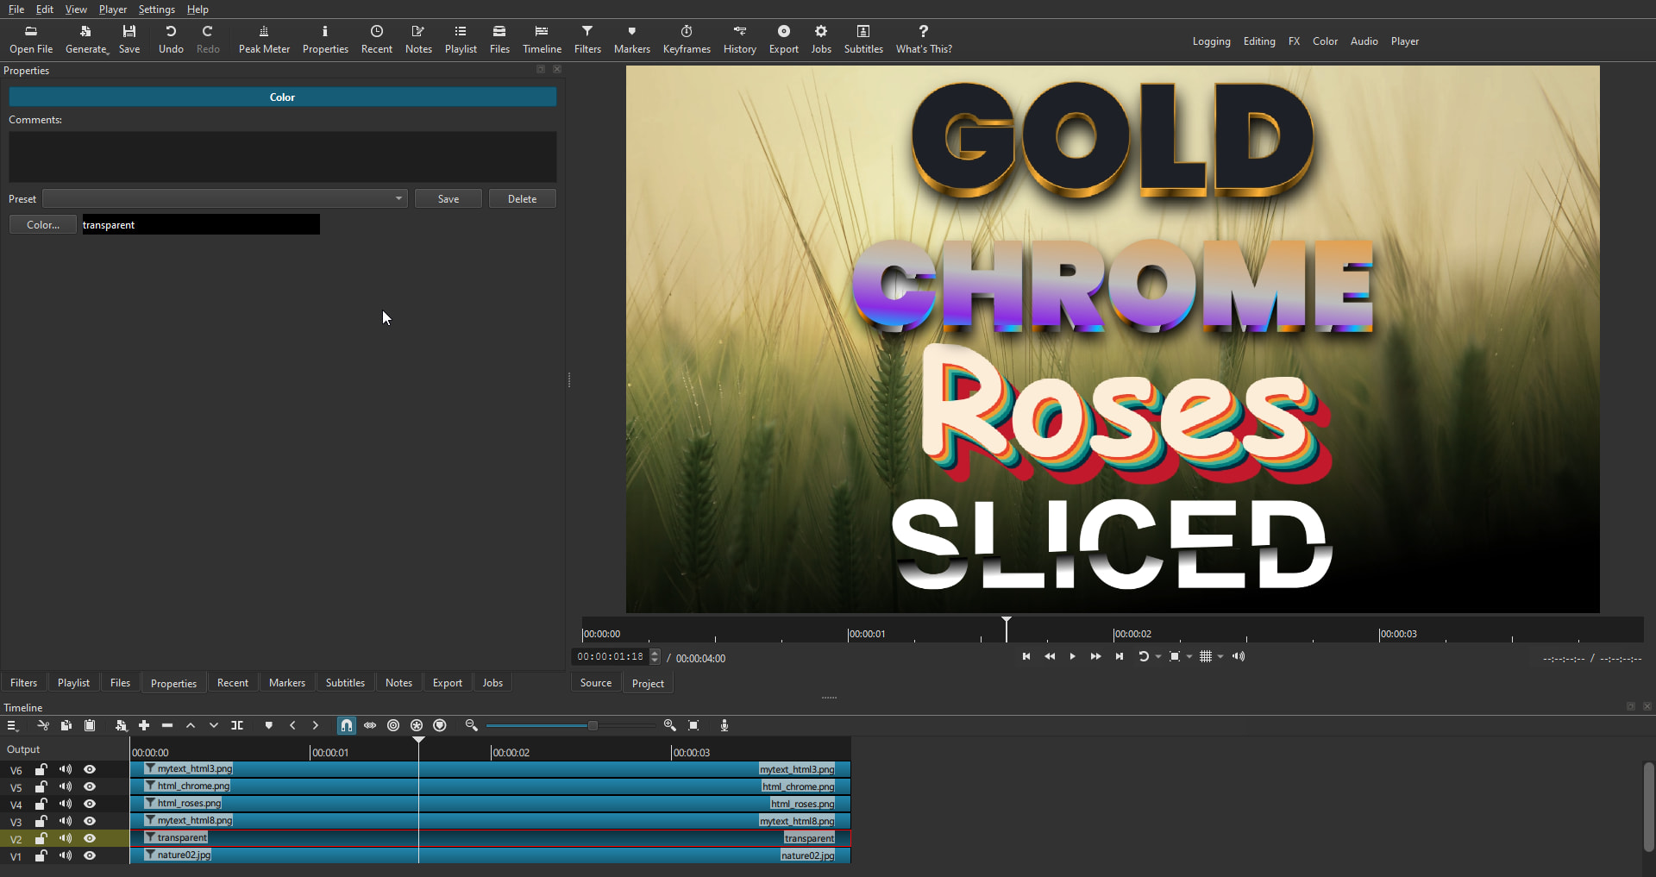Open the Filters toolbar icon
Viewport: 1656px width, 877px height.
tap(587, 40)
